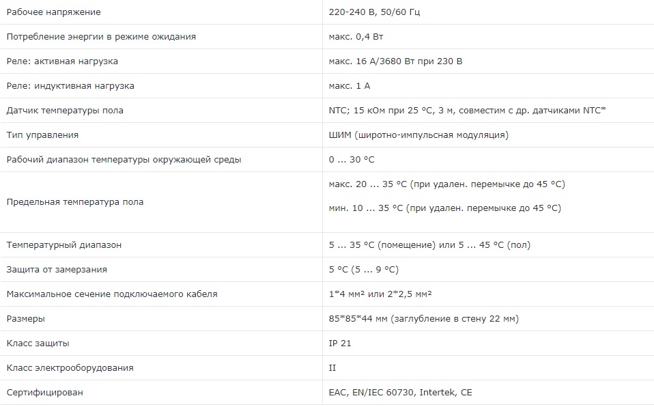Select 'ШИМ (широтно-импульсная модуляция)' value
The width and height of the screenshot is (654, 407).
pos(418,135)
